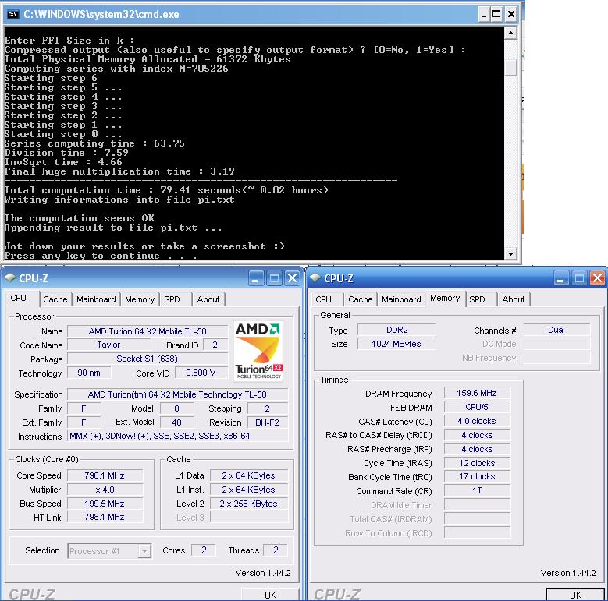Click the Package value Socket S1 (638)
Screen dimensions: 608x601
pyautogui.click(x=148, y=359)
